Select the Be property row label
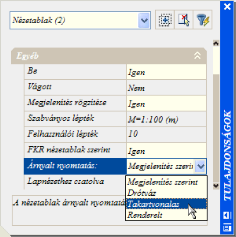This screenshot has height=237, width=236. 75,72
